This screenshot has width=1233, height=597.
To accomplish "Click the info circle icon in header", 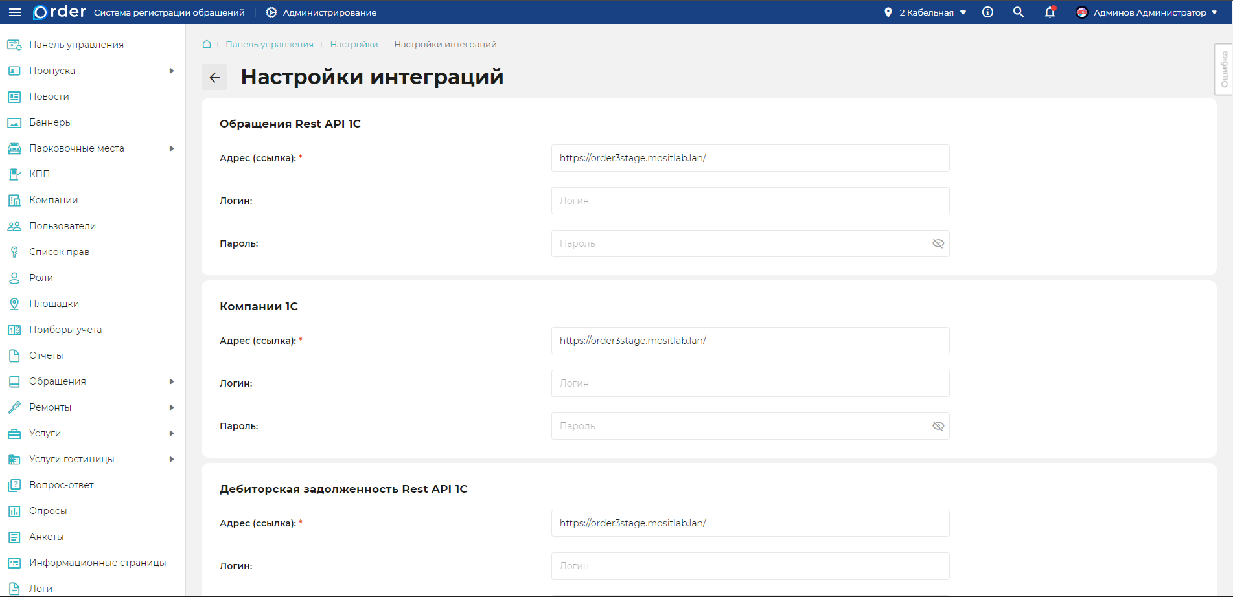I will tap(987, 12).
